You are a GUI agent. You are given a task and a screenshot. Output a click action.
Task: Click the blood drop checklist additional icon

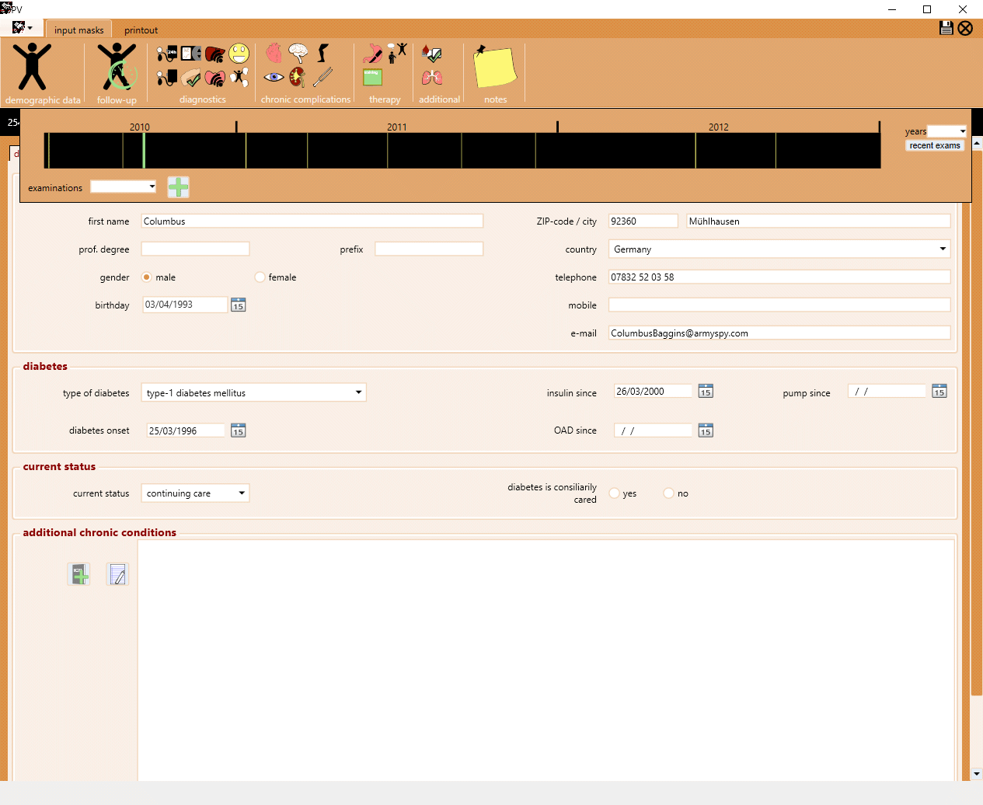(432, 53)
